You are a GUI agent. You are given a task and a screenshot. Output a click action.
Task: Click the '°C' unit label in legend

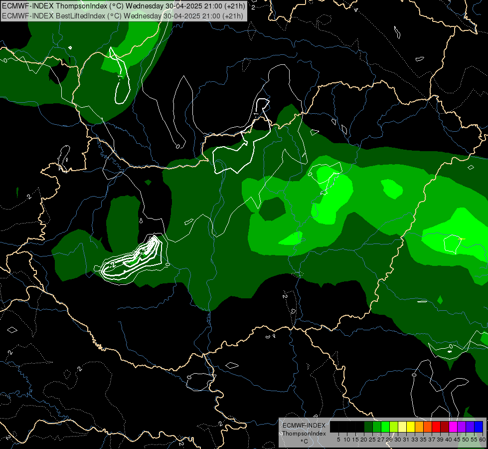tap(304, 441)
